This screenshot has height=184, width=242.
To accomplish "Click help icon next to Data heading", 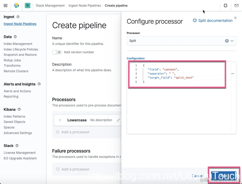I will (x=15, y=37).
